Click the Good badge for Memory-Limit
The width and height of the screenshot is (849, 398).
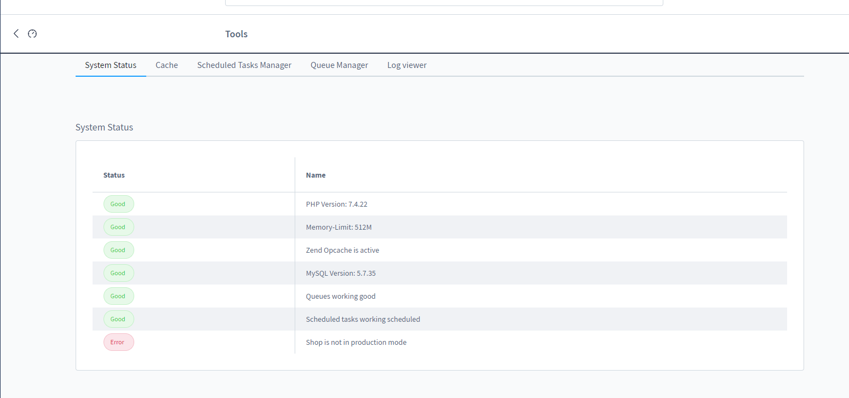click(118, 227)
